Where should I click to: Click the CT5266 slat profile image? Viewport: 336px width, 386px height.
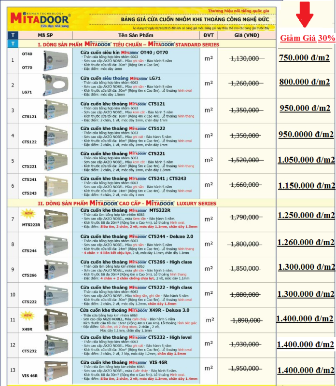tap(56, 270)
